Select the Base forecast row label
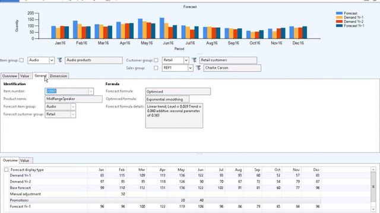The width and height of the screenshot is (380, 213). click(20, 188)
